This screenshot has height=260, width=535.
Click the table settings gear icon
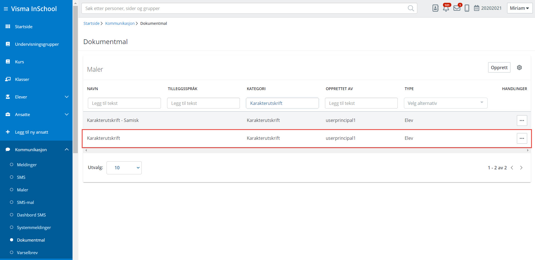click(519, 68)
